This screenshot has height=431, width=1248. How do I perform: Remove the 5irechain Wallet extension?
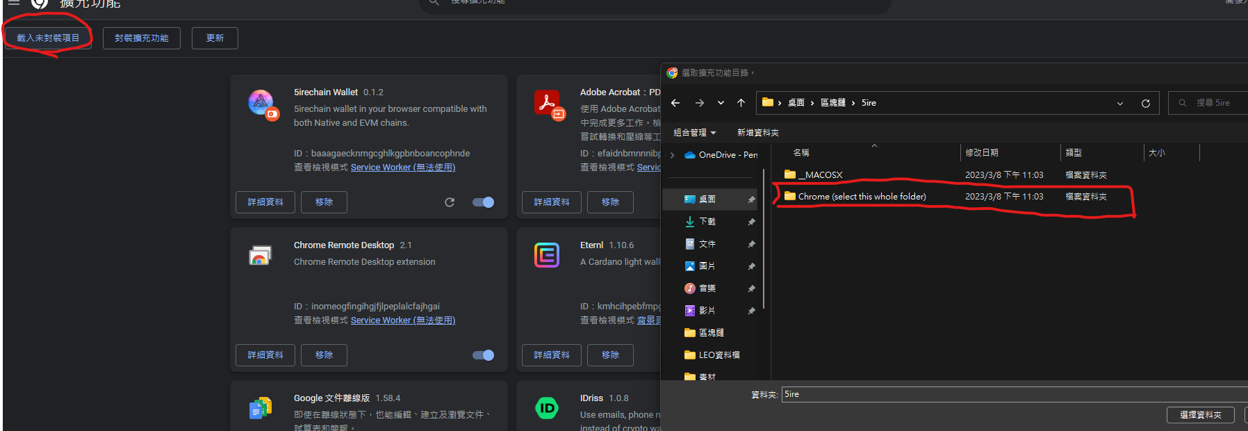[x=324, y=202]
